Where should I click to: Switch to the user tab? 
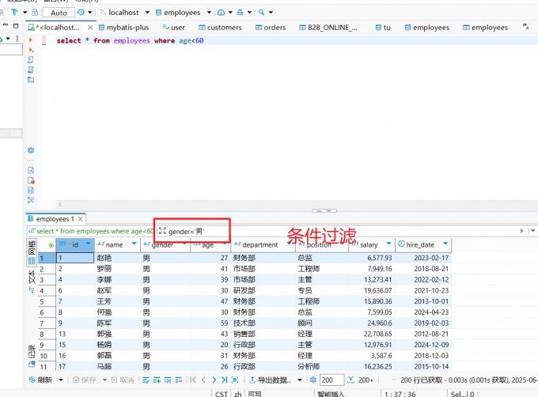point(173,28)
